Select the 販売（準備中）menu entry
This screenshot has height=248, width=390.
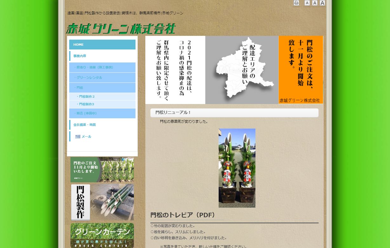coord(102,113)
